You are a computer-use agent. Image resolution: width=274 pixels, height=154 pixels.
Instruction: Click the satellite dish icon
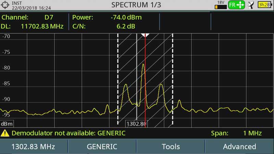(251, 5)
